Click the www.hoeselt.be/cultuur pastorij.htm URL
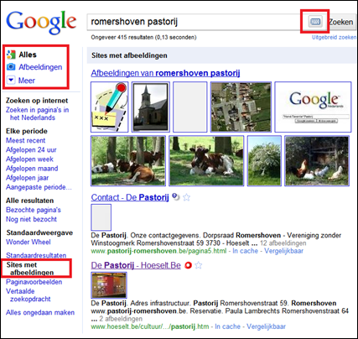This screenshot has height=339, width=358. click(x=150, y=326)
